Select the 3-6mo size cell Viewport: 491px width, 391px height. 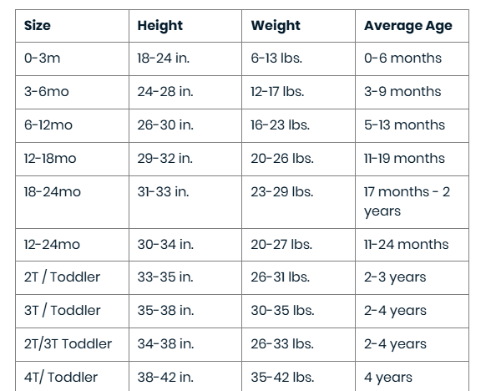pos(72,93)
